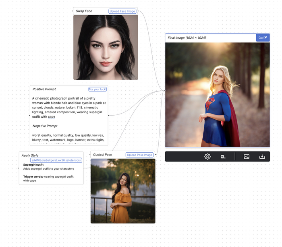The image size is (282, 247).
Task: Select the Apply Style node title
Action: point(30,155)
